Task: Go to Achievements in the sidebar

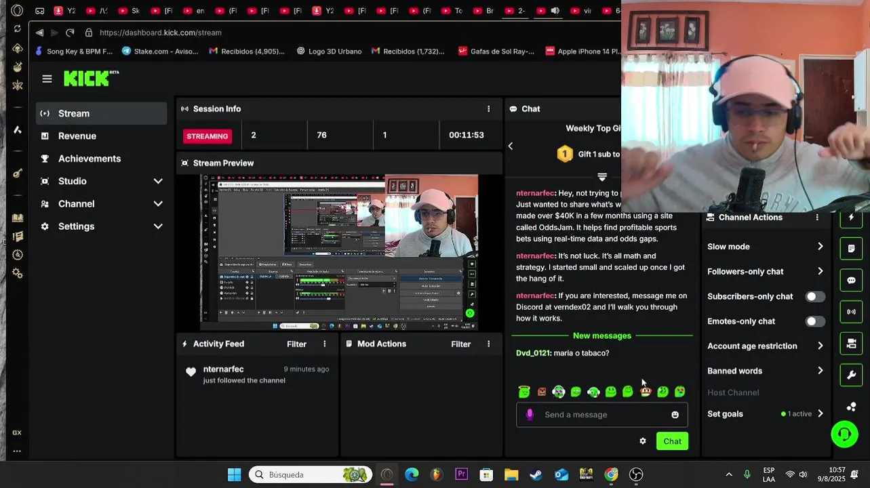Action: pos(101,159)
